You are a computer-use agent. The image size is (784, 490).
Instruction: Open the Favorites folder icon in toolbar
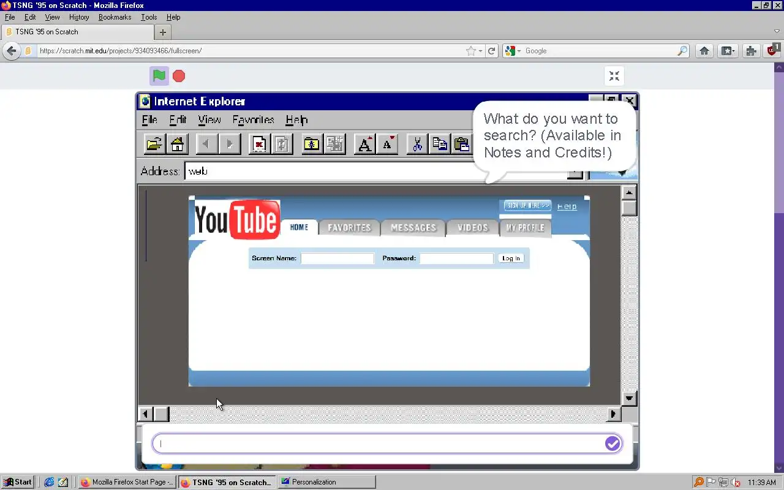[x=312, y=144]
